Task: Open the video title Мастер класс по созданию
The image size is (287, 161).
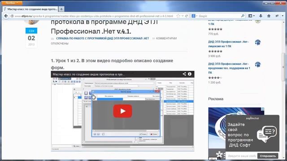Action: click(x=89, y=75)
